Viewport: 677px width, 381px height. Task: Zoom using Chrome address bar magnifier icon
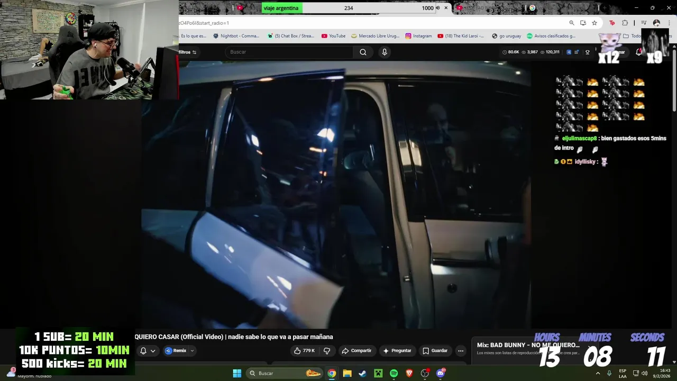(x=572, y=23)
